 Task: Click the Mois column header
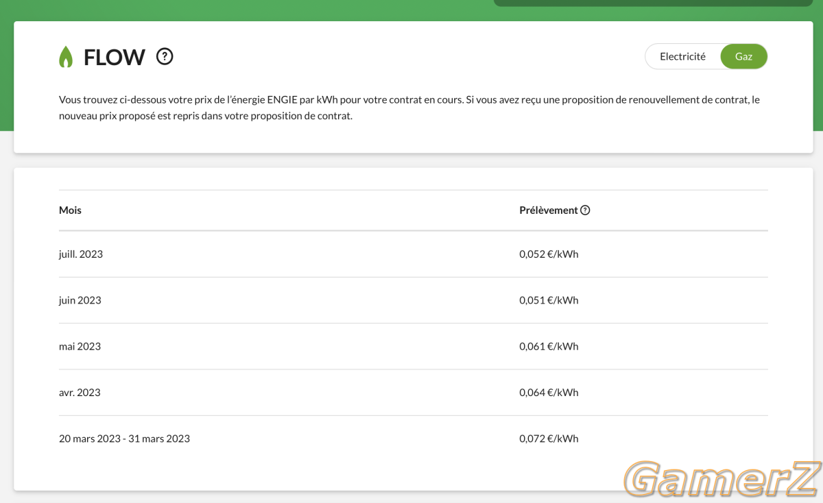[70, 210]
